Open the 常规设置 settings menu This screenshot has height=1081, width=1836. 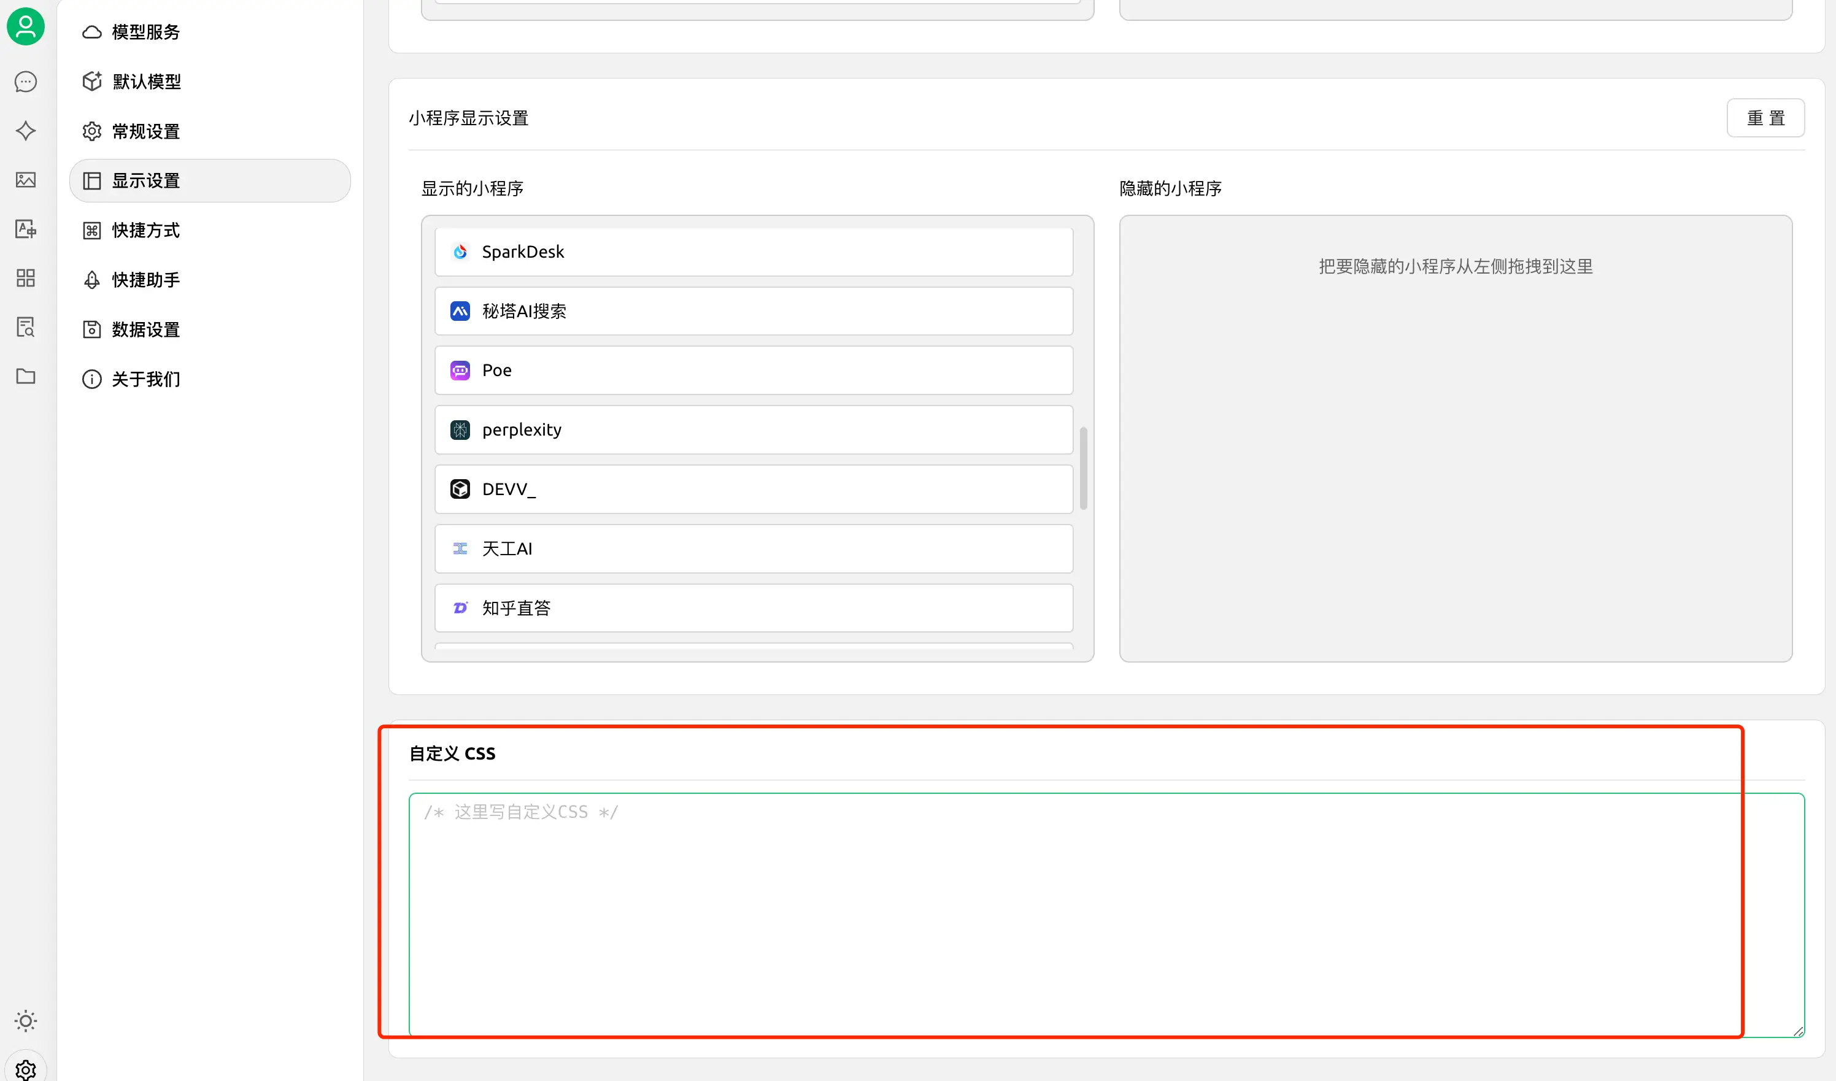[x=210, y=131]
